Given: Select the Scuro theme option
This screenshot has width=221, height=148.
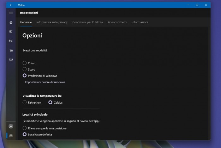Looking at the screenshot, I should 25,69.
